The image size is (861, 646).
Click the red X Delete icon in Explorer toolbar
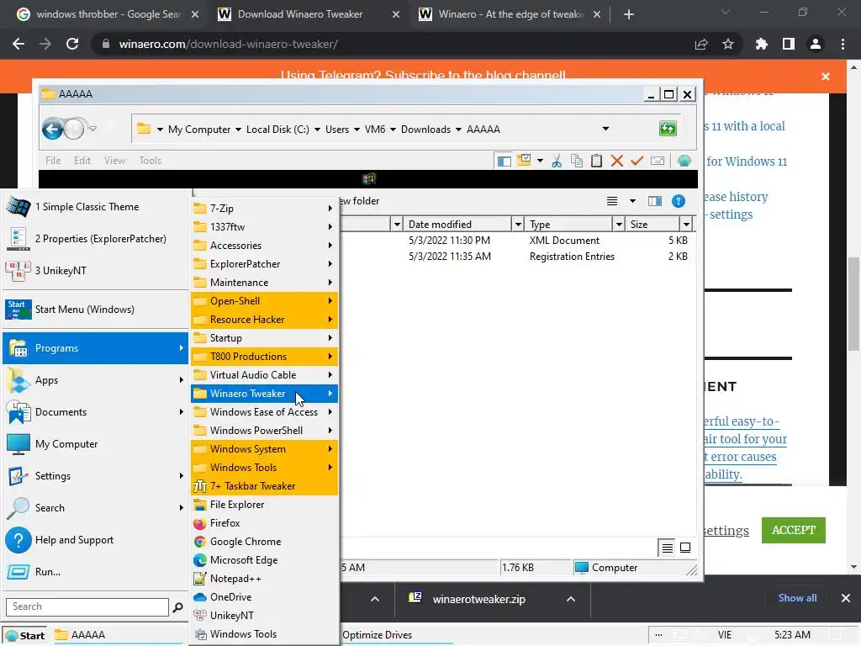(616, 161)
